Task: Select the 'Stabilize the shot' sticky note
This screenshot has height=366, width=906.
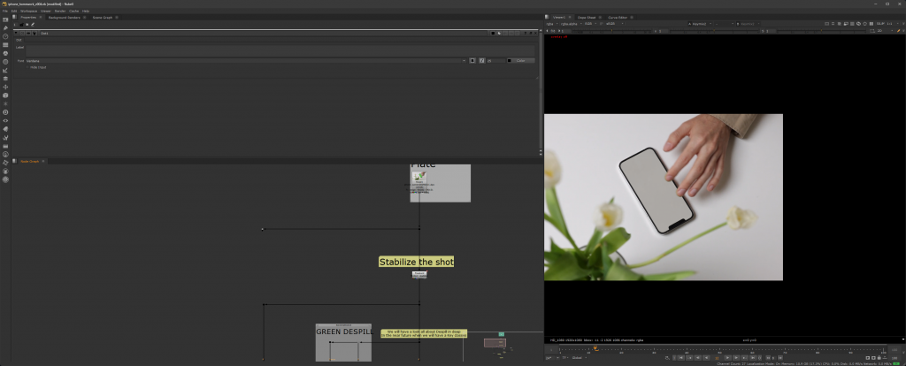Action: point(416,262)
